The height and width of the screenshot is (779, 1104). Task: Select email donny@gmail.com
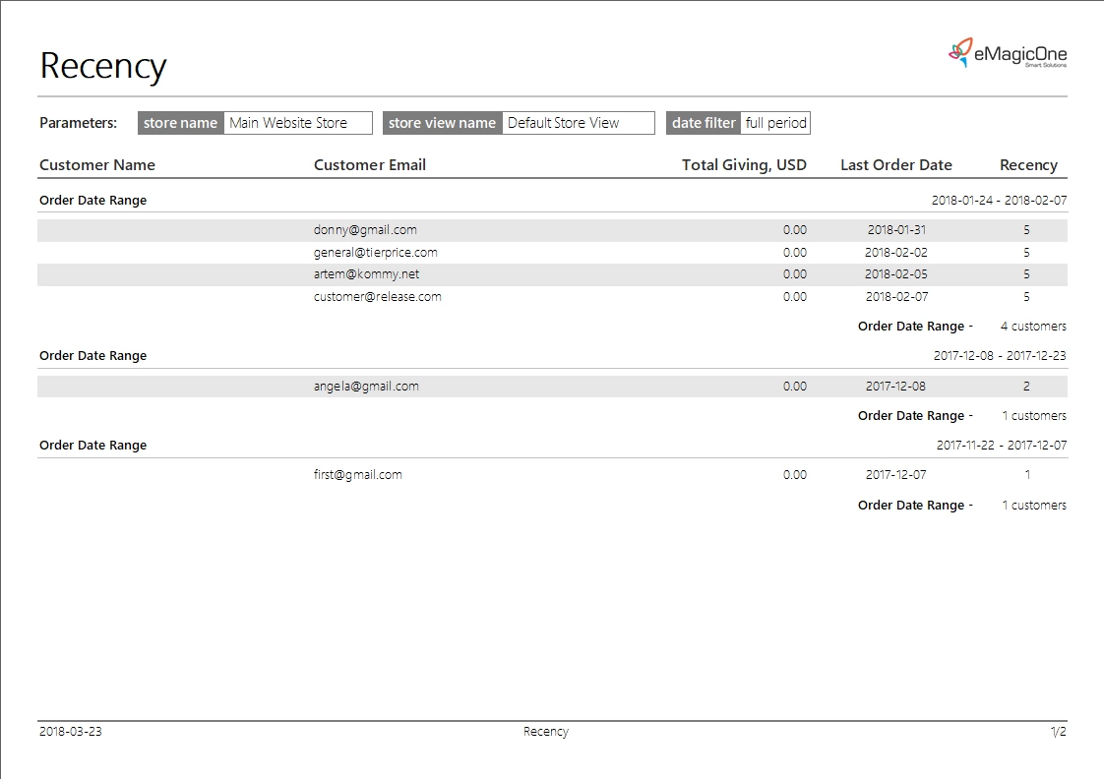pos(365,230)
